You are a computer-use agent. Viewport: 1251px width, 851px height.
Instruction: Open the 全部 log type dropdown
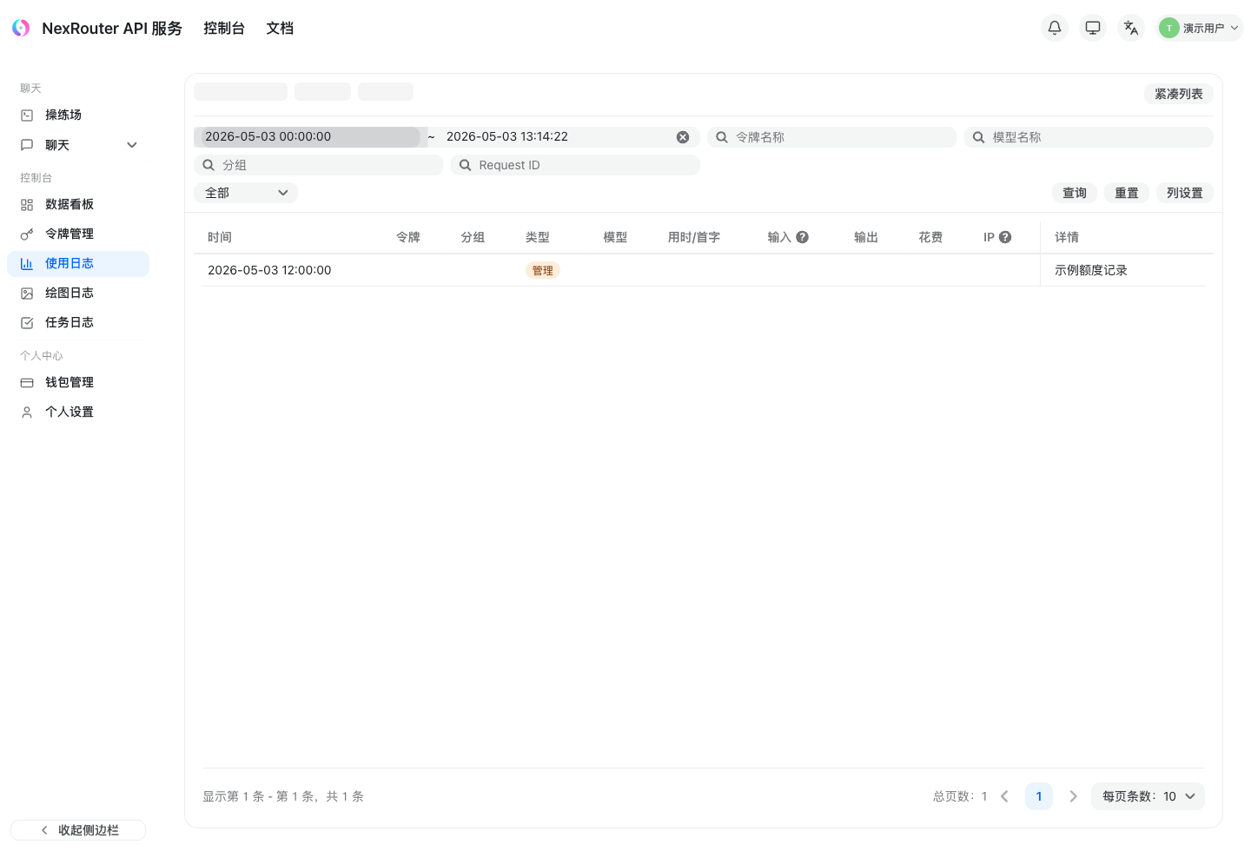246,193
